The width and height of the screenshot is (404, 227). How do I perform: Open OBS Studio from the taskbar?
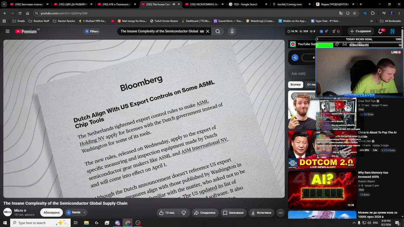pos(138,223)
